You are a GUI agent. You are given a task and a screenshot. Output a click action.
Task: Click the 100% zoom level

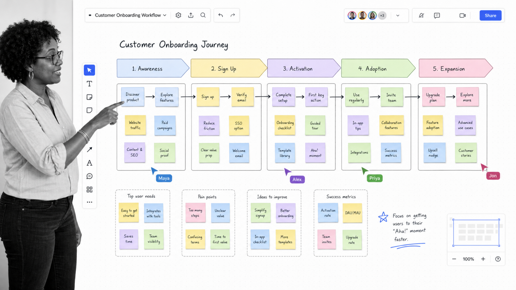pos(468,259)
